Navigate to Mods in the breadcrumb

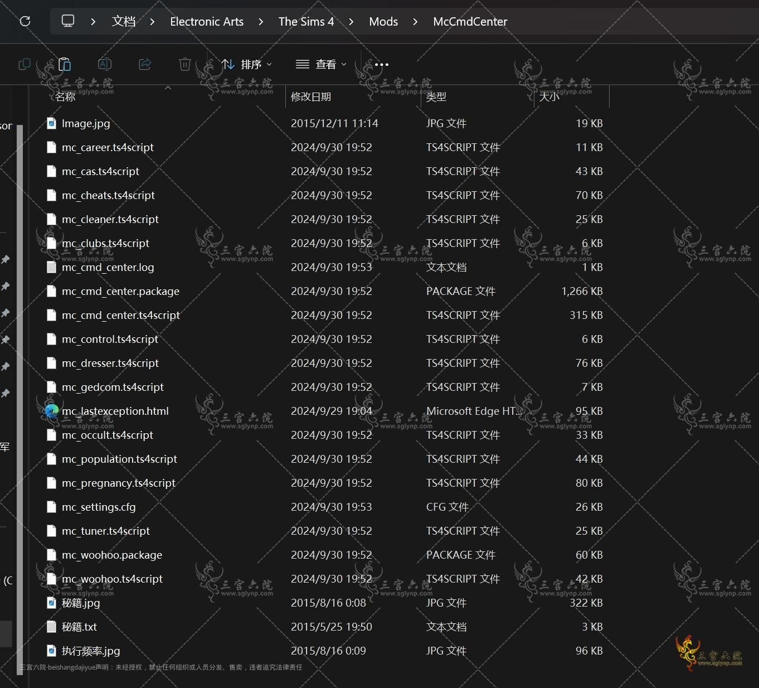[x=383, y=21]
